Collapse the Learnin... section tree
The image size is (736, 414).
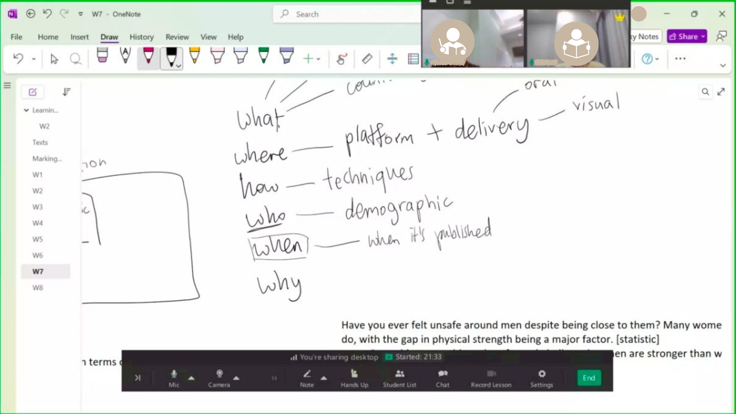pos(26,110)
